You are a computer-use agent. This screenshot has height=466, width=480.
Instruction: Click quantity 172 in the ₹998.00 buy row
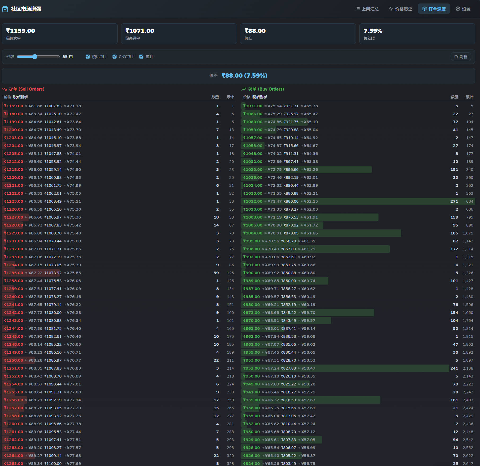[454, 249]
